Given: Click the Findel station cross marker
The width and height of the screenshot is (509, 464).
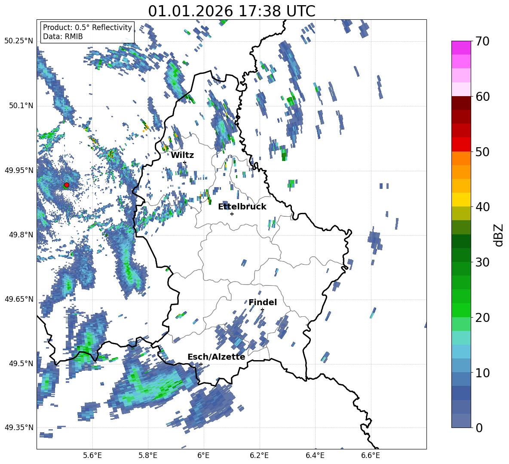Looking at the screenshot, I should click(x=262, y=310).
